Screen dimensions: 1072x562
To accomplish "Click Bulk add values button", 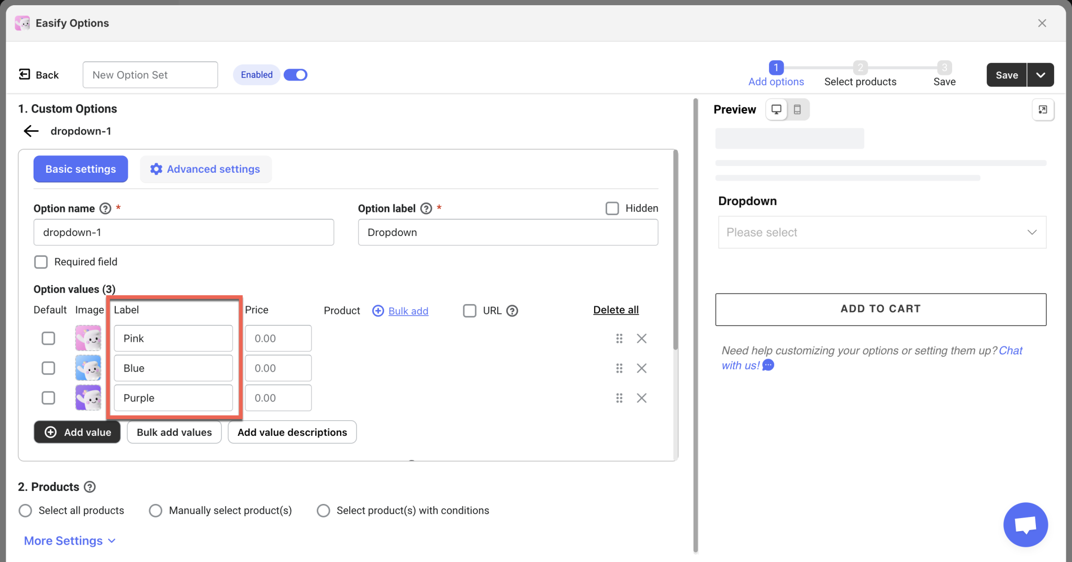I will (x=174, y=432).
